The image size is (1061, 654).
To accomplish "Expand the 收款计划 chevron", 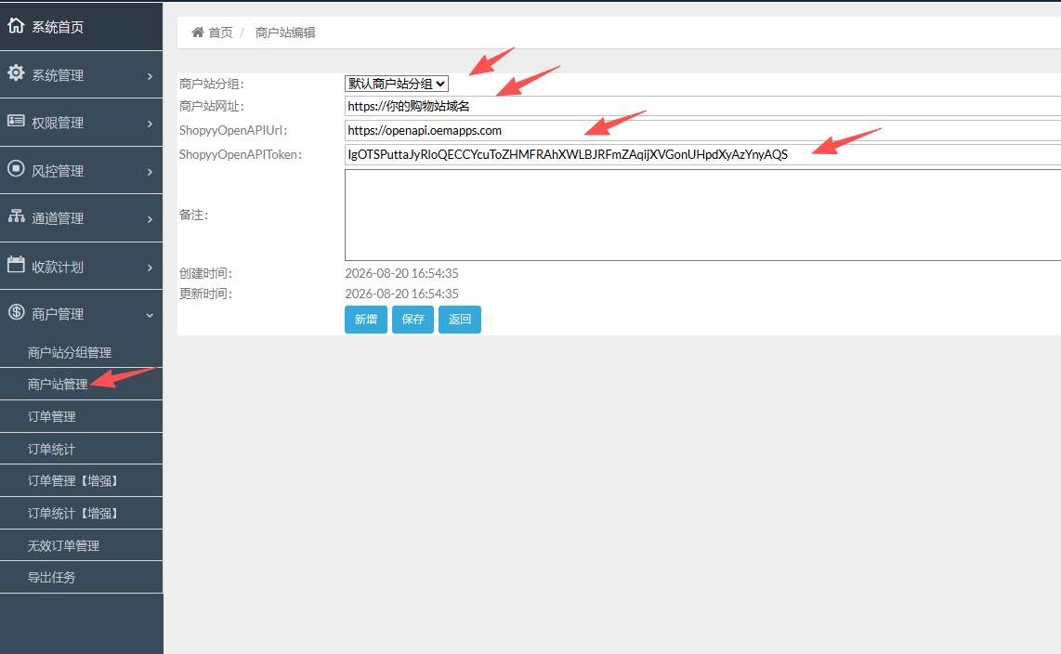I will [x=150, y=268].
